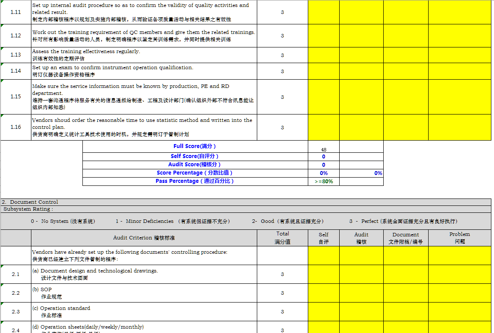Click the yellow Document cell in row 1.15
The height and width of the screenshot is (333, 494).
point(405,97)
